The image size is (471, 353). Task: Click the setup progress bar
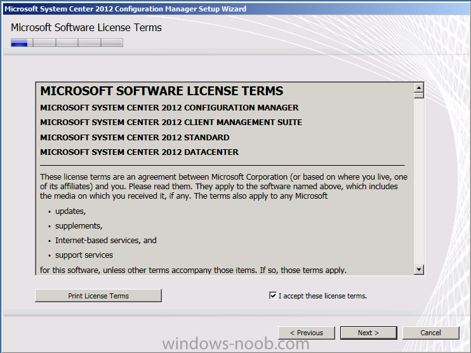pos(67,43)
